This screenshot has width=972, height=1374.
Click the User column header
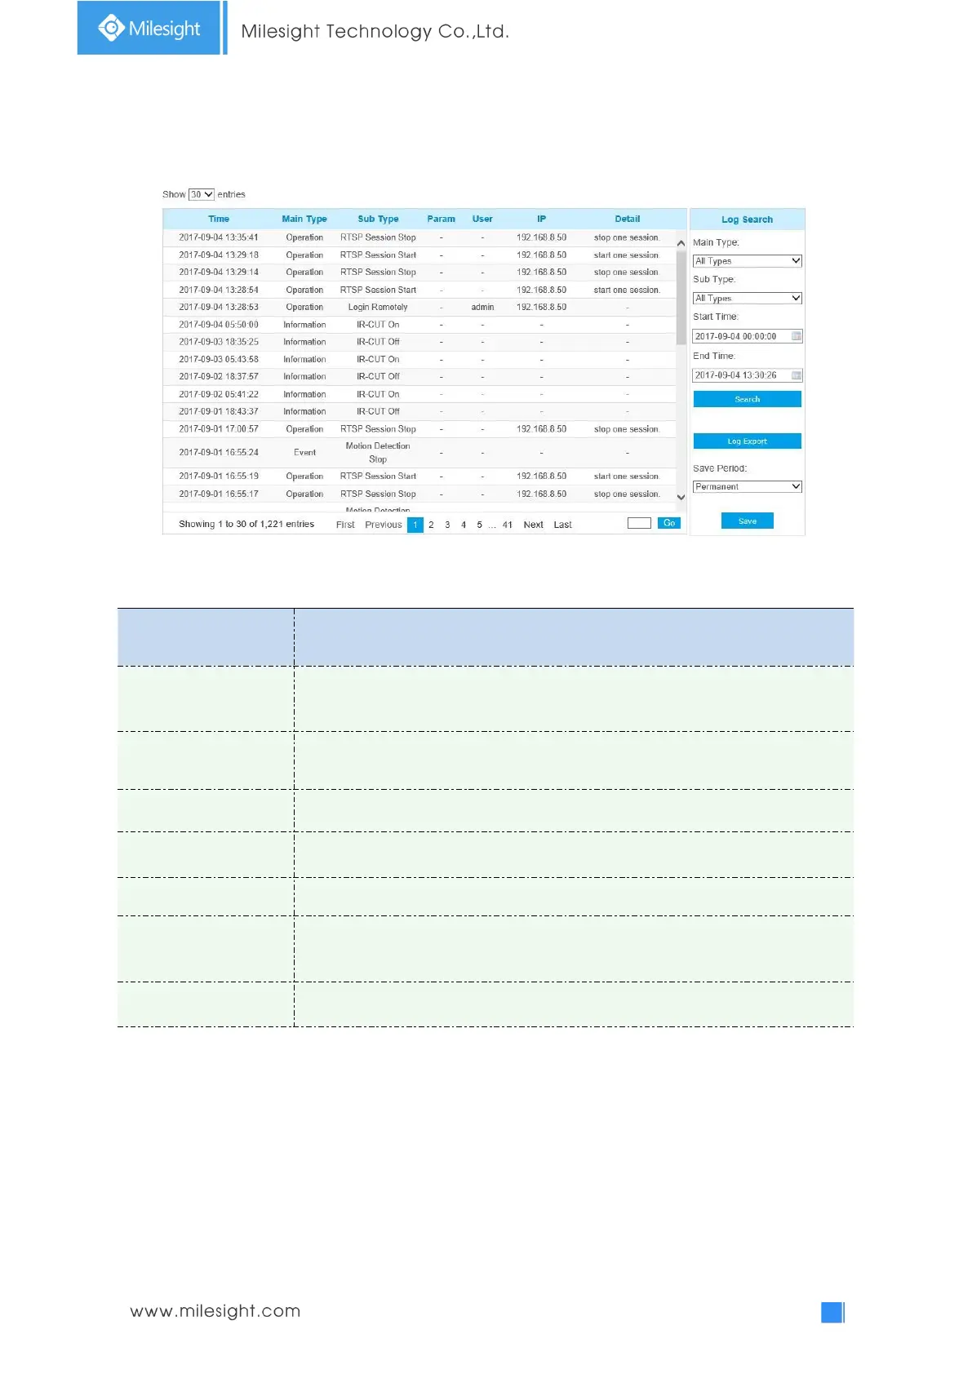(482, 219)
